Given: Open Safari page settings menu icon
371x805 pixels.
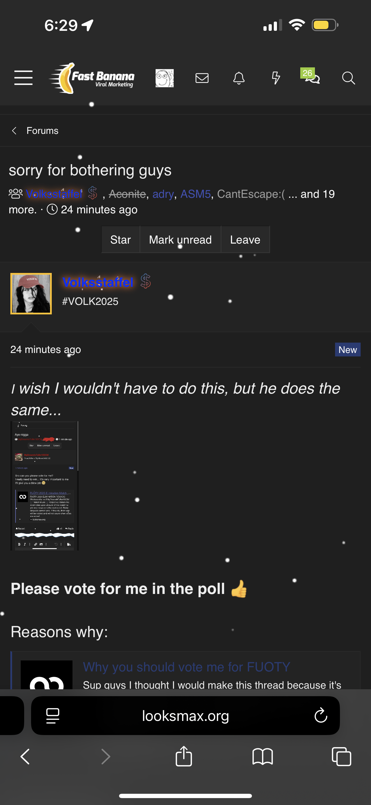Looking at the screenshot, I should point(52,716).
